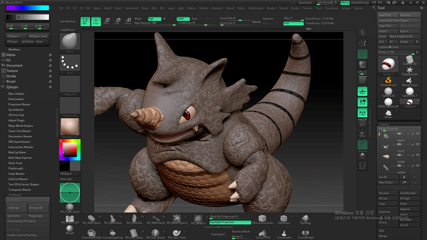
Task: Click the Unwrap All button
Action: click(x=38, y=208)
